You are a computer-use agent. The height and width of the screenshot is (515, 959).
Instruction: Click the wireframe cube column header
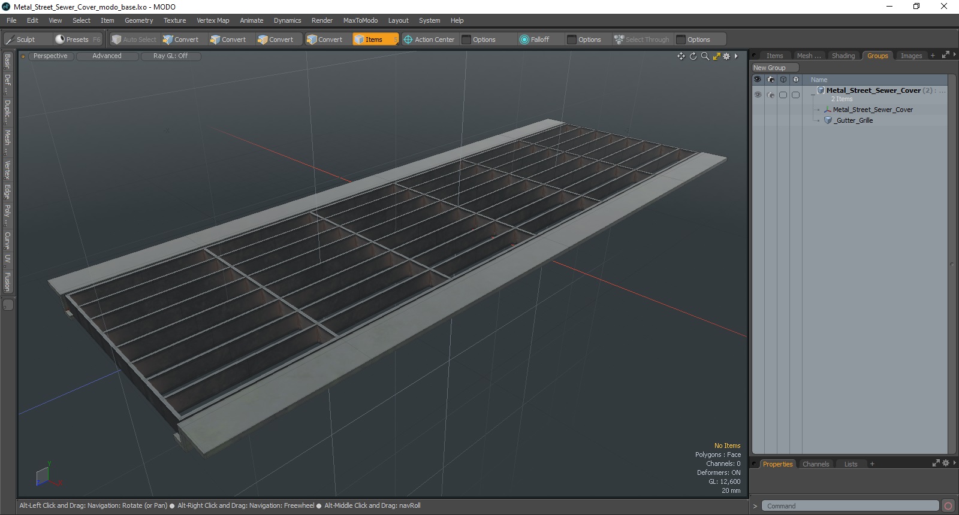coord(783,79)
